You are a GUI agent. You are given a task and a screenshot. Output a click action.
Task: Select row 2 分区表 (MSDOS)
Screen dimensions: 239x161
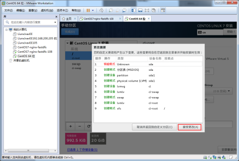tap(148, 70)
